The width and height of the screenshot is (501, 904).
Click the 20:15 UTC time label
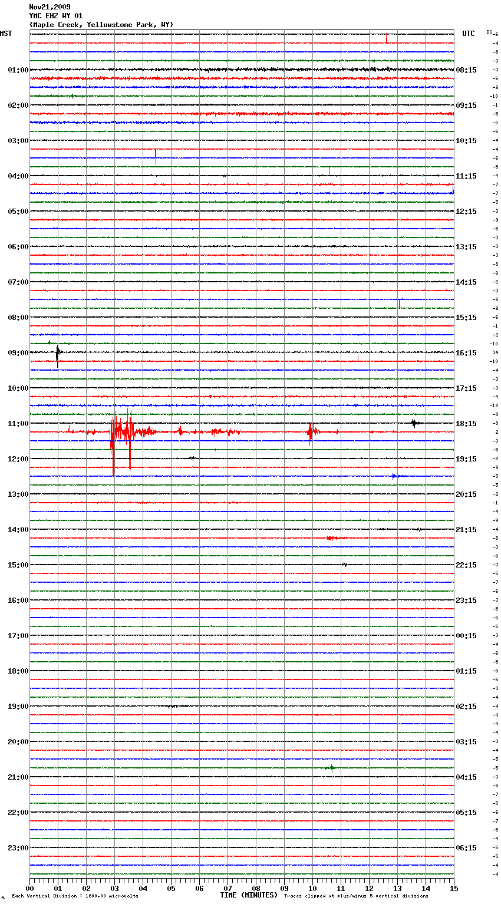[x=466, y=494]
